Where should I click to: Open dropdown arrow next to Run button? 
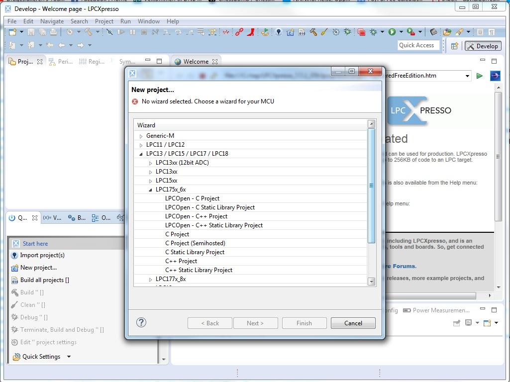401,32
